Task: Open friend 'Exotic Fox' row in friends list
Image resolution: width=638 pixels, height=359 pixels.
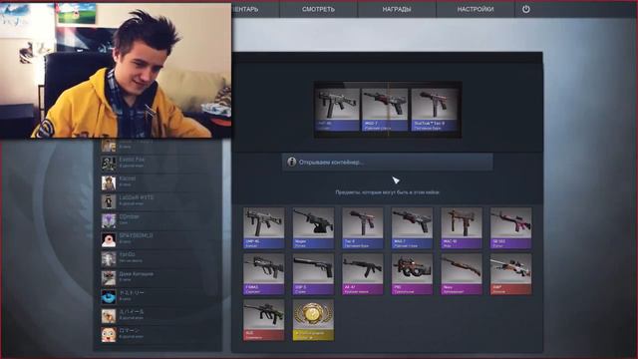Action: pos(159,164)
